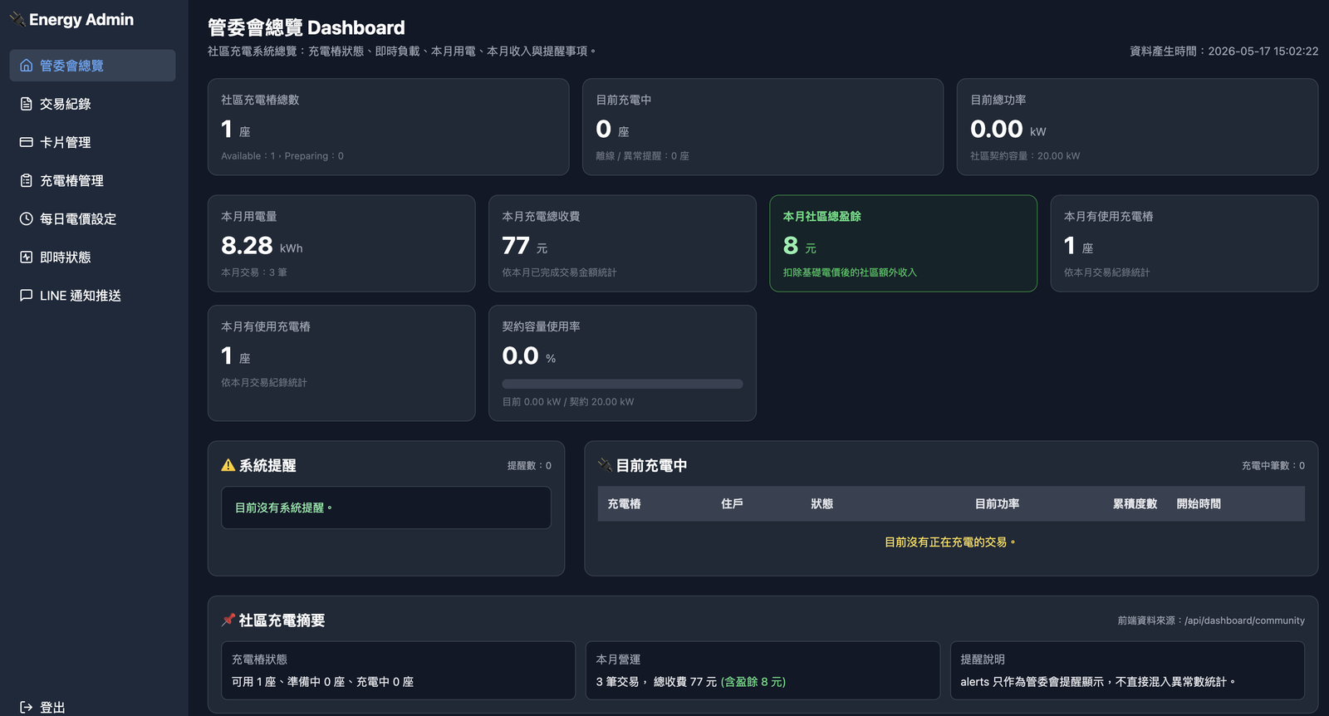The image size is (1329, 716).
Task: Click the Available：1 · Preparing：0 text
Action: [282, 156]
